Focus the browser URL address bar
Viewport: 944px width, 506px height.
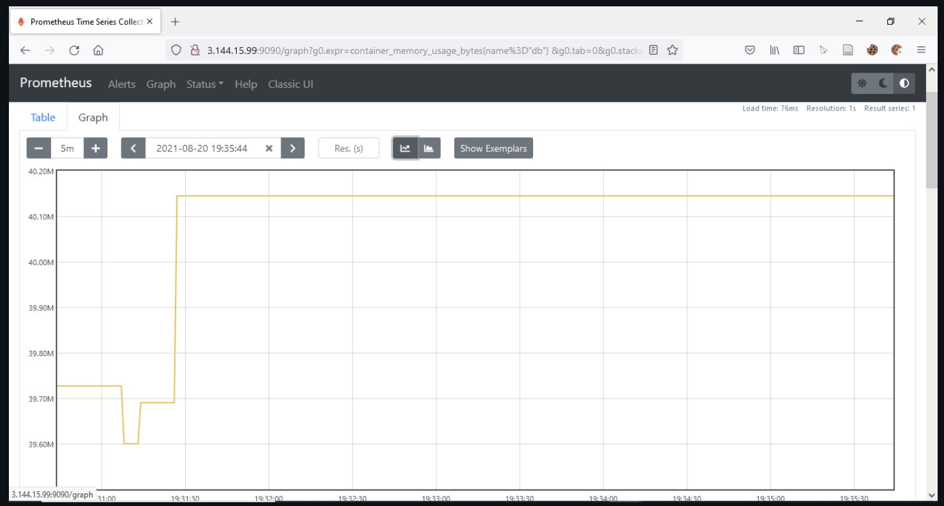click(423, 50)
